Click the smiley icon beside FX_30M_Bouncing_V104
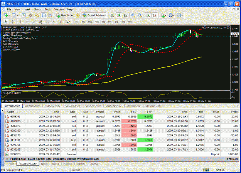241x173 pixels. click(228, 28)
